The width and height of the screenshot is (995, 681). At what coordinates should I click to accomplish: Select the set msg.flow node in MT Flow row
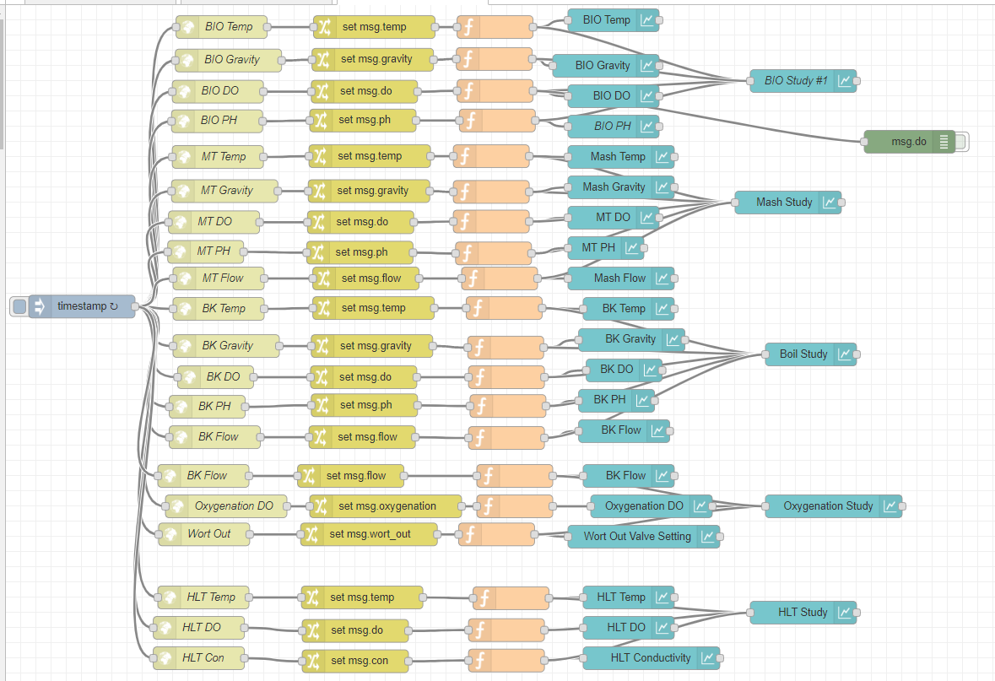click(x=366, y=278)
